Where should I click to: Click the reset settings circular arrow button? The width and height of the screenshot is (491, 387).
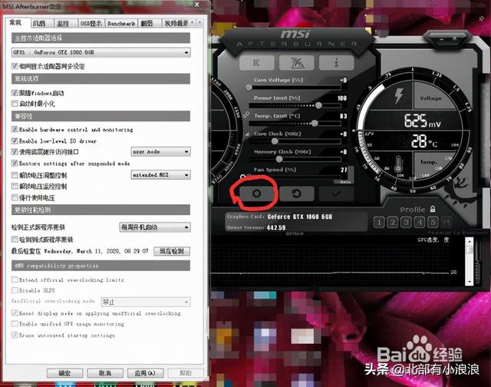click(x=296, y=193)
